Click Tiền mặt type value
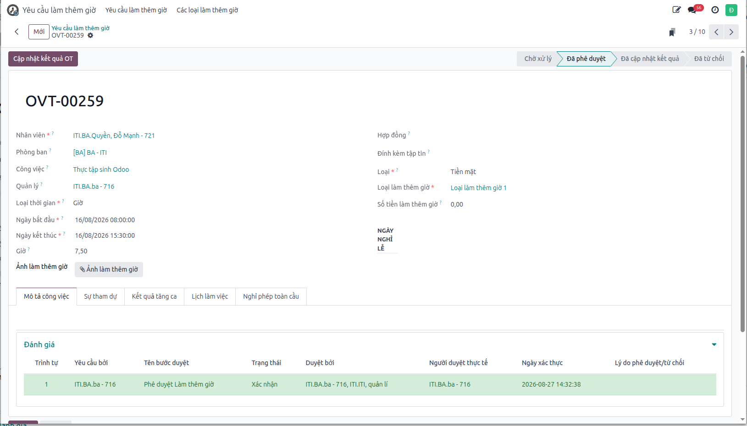 pos(463,172)
